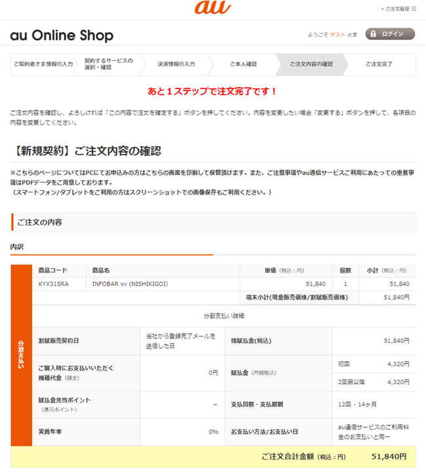Image resolution: width=426 pixels, height=472 pixels.
Task: Click the ご注文の内容 section header
Action: [213, 222]
